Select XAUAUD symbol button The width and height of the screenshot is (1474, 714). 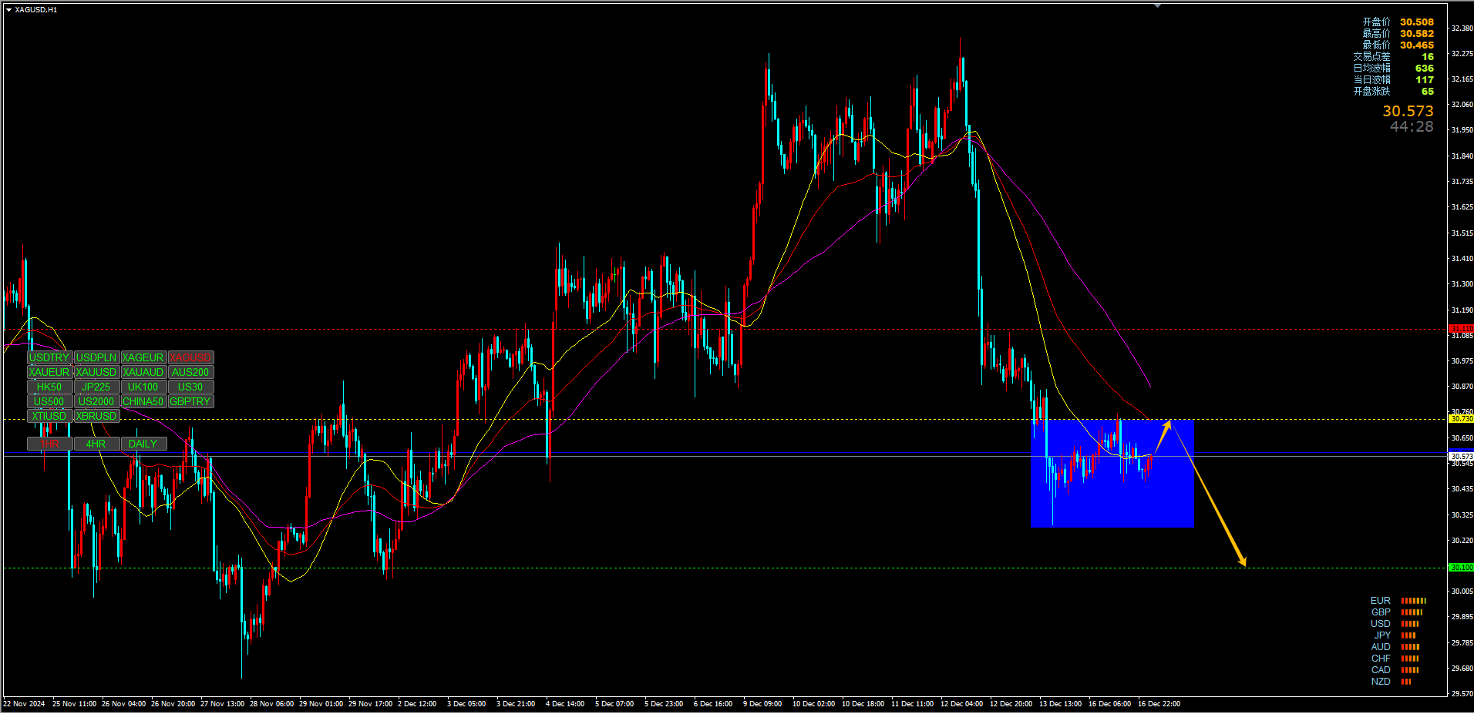coord(143,372)
